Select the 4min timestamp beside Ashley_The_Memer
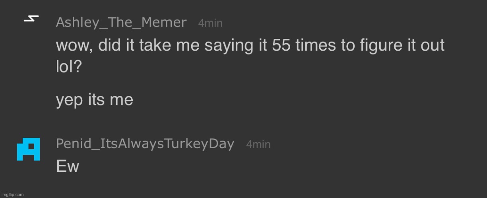The width and height of the screenshot is (487, 198). (210, 23)
